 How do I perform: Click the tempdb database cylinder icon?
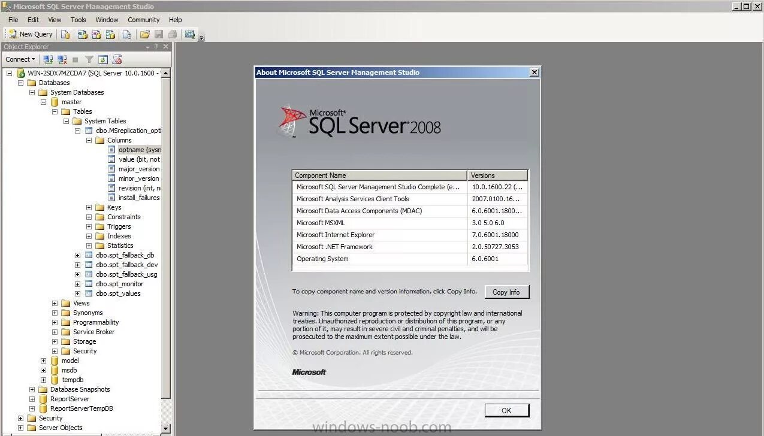tap(55, 380)
